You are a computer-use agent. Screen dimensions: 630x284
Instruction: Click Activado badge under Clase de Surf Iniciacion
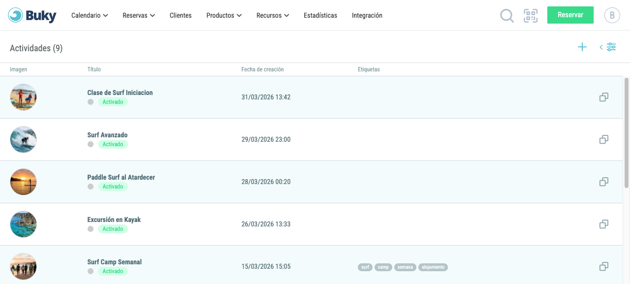point(113,102)
